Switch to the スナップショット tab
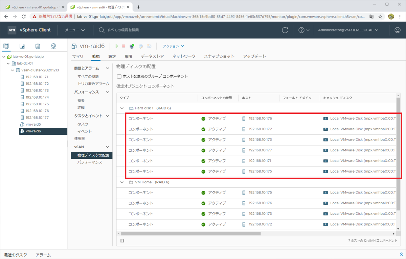 pos(219,56)
